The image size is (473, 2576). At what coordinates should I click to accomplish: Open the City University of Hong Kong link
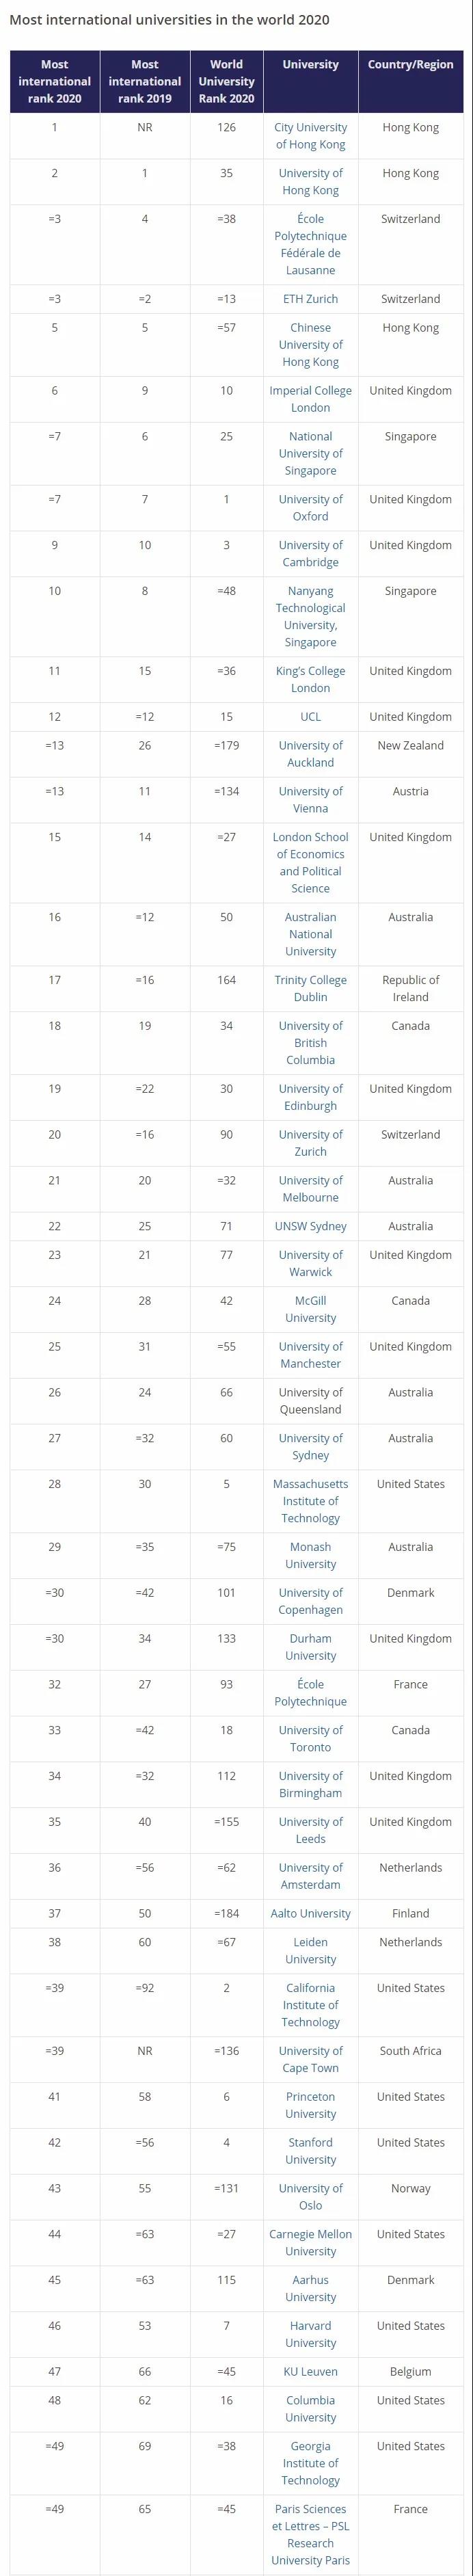310,136
